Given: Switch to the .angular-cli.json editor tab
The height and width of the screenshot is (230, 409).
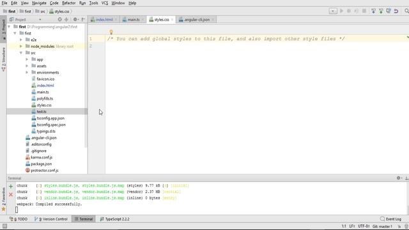Looking at the screenshot, I should pyautogui.click(x=196, y=20).
